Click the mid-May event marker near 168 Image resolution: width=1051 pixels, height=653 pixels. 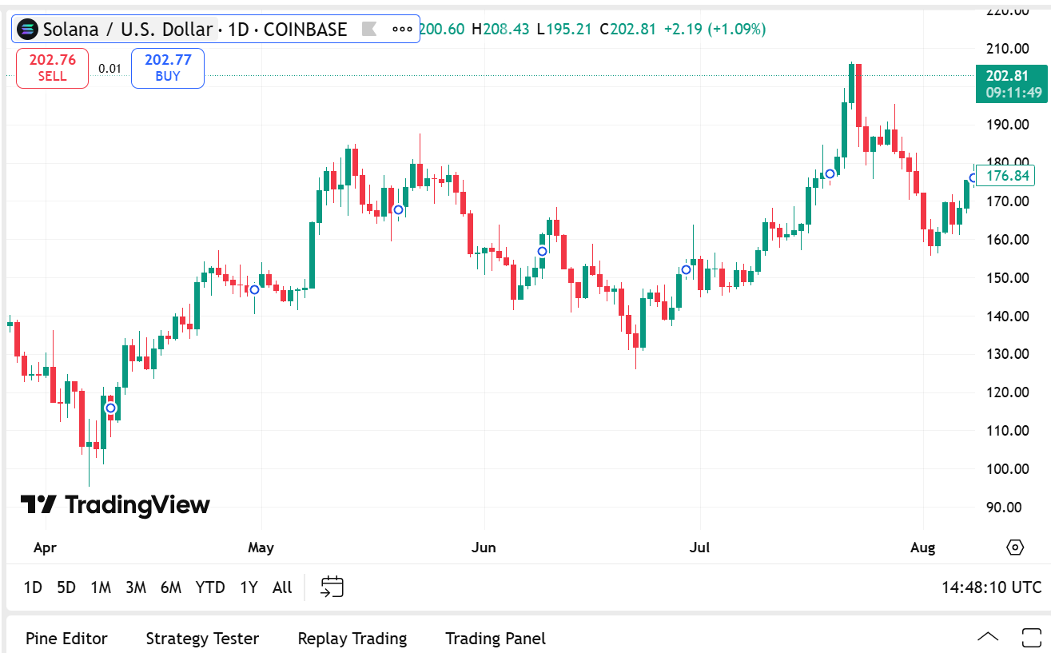pyautogui.click(x=398, y=209)
